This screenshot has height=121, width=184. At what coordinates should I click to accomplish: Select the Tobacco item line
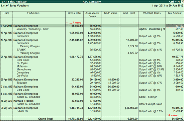tap(22, 83)
